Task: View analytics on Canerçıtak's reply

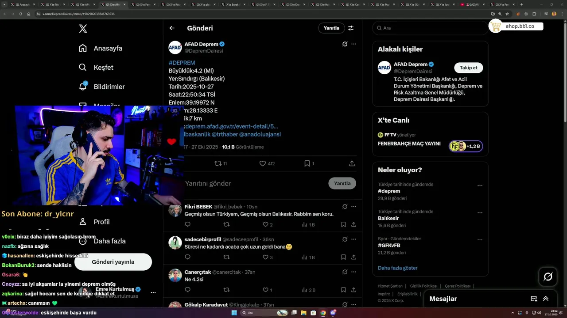Action: point(308,290)
